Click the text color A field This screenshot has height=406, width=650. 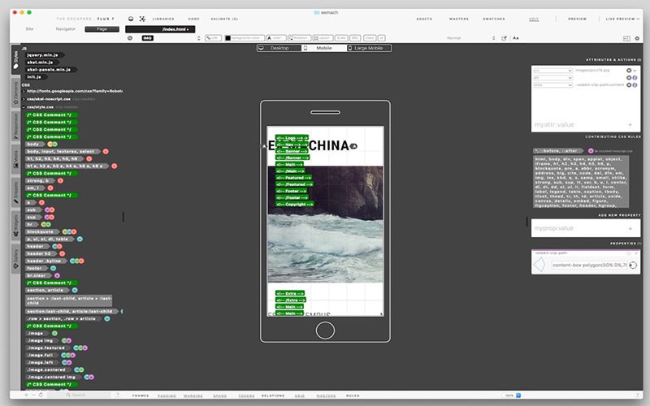[x=275, y=38]
